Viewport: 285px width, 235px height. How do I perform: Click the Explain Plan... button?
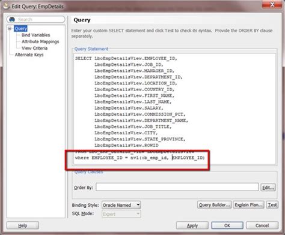click(248, 205)
